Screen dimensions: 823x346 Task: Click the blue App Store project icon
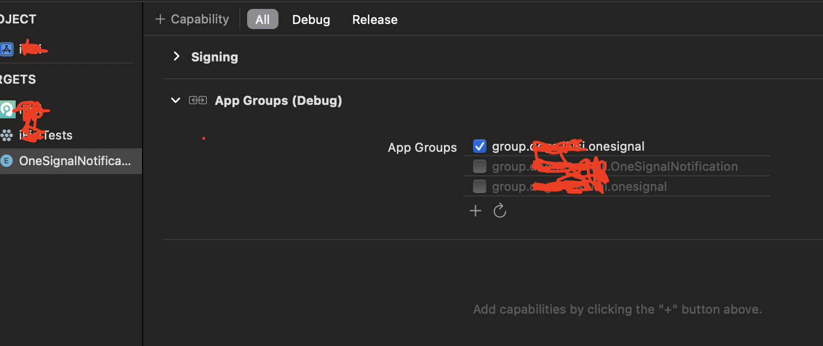(7, 49)
